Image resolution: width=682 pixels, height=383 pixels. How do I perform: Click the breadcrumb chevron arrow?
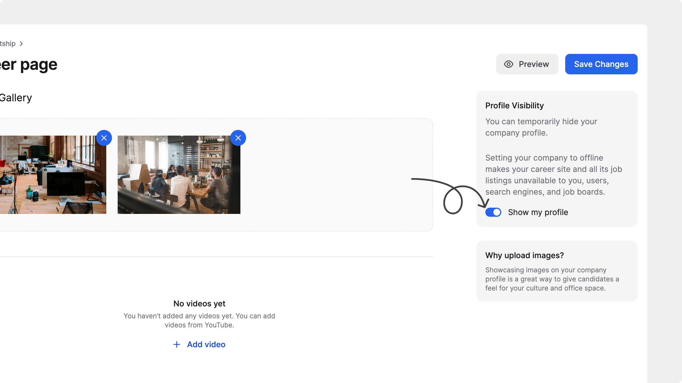click(x=21, y=44)
